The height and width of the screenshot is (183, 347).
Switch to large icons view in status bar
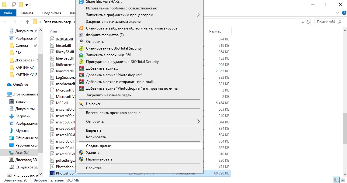(x=342, y=180)
